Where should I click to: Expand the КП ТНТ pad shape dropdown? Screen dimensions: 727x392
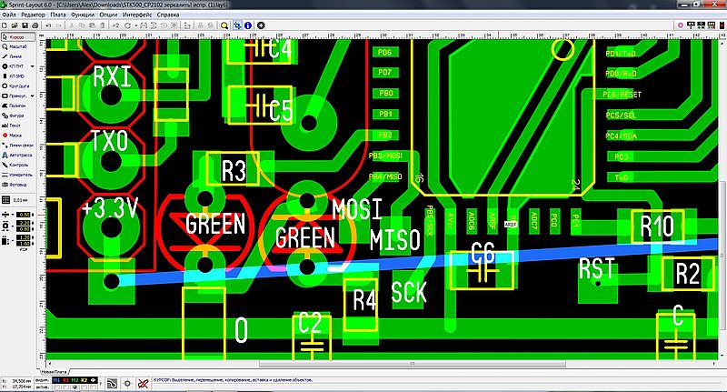tap(35, 67)
